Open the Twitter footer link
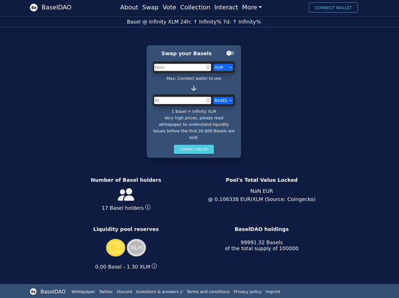The height and width of the screenshot is (298, 399). coord(106,292)
